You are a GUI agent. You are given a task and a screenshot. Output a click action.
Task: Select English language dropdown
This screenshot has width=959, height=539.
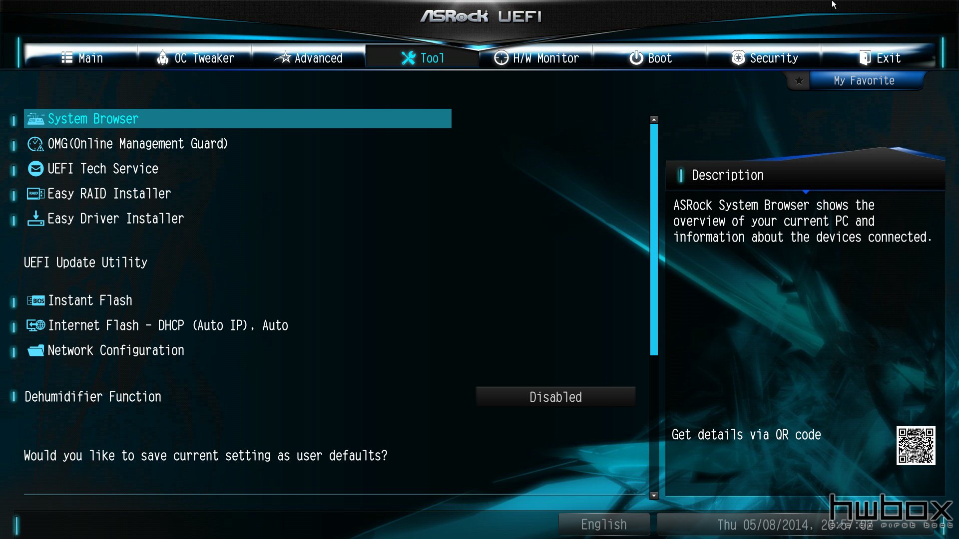[603, 524]
